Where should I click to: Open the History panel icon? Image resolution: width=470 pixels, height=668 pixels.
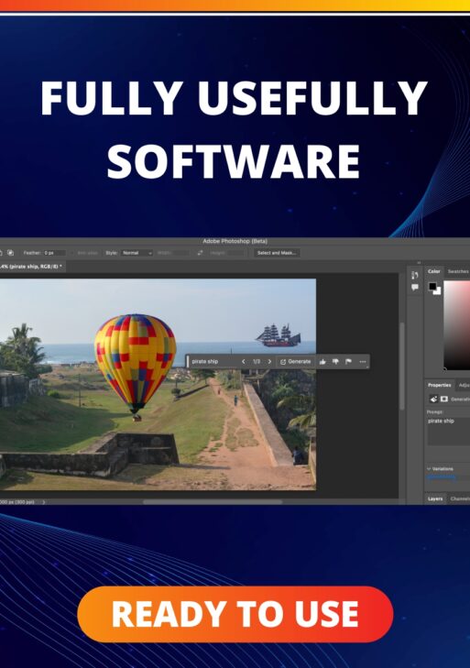click(415, 275)
